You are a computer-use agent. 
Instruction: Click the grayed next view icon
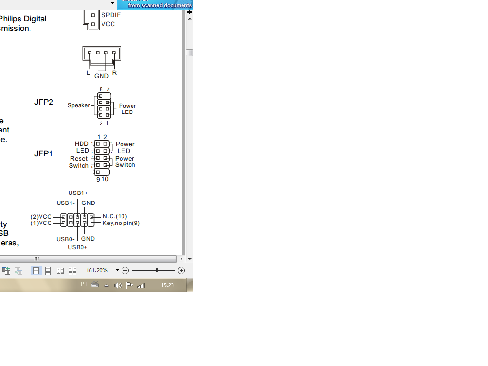point(19,271)
